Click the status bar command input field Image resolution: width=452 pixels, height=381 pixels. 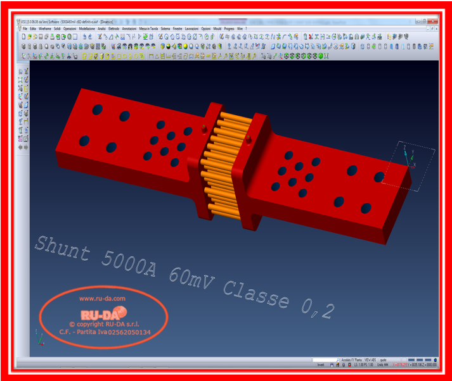click(325, 360)
